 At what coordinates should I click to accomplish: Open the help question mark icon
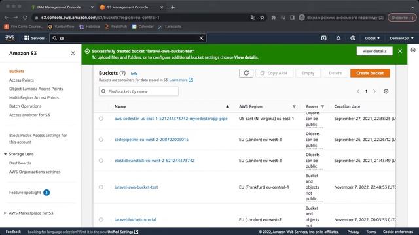tap(353, 38)
